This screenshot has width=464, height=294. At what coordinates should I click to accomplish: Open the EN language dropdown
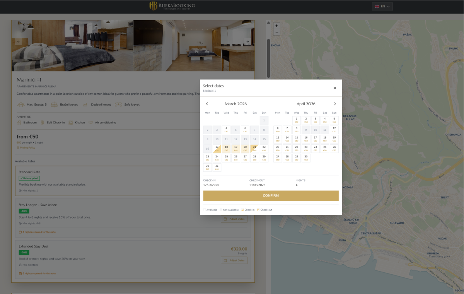(x=382, y=7)
